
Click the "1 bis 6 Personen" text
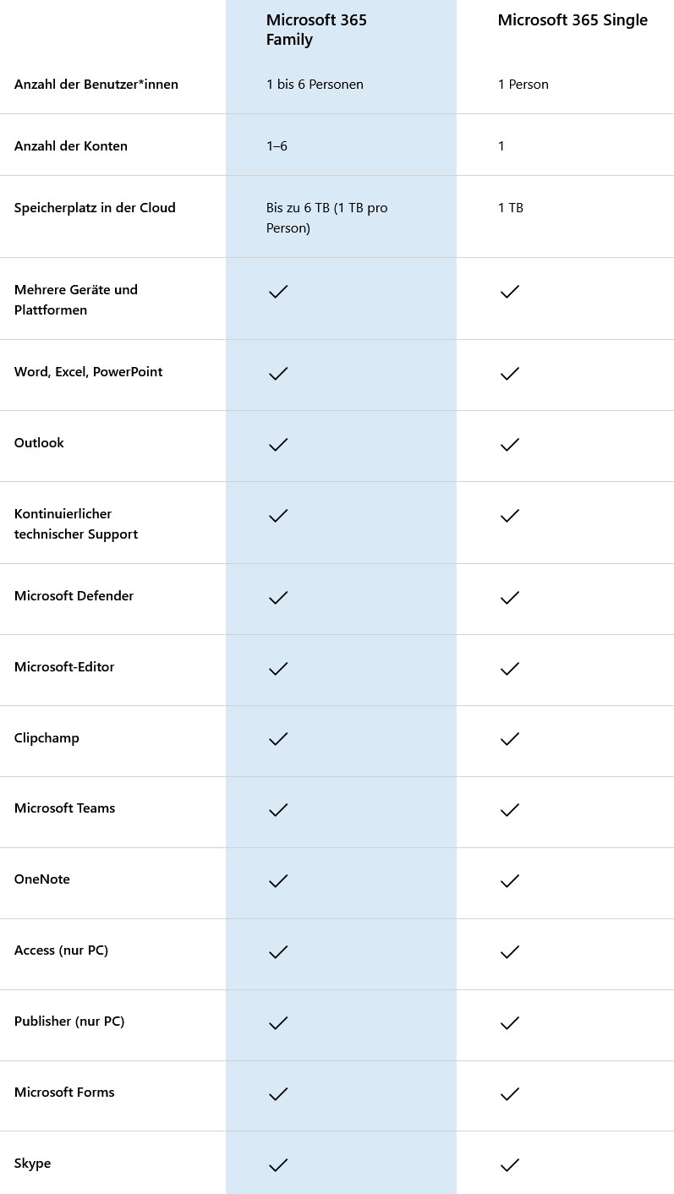click(x=315, y=85)
